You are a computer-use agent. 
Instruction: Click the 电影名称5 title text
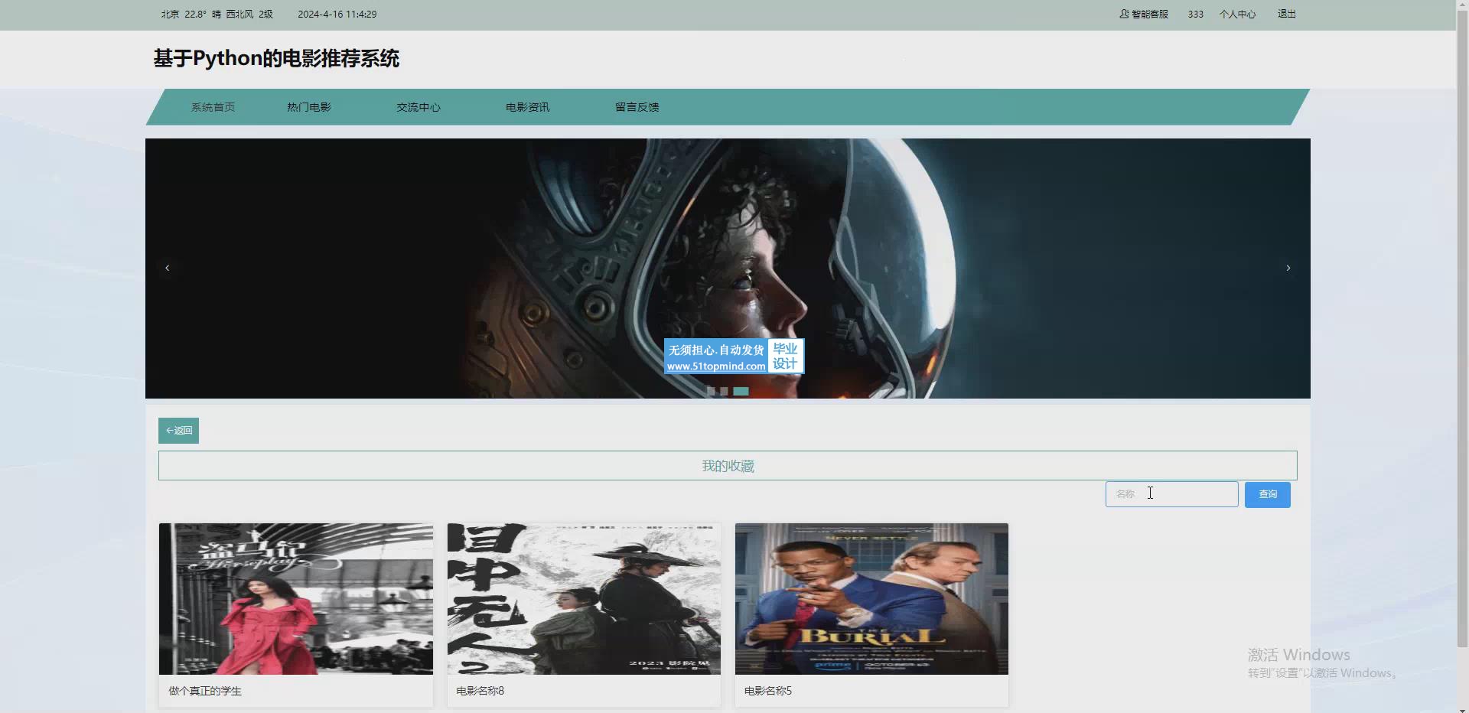(768, 691)
